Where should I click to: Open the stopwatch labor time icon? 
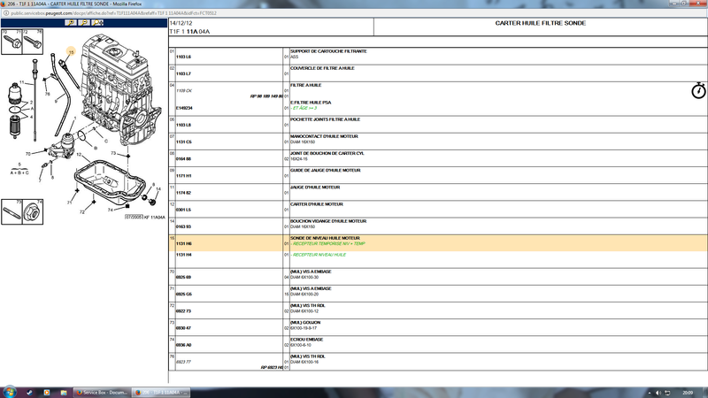(x=698, y=90)
